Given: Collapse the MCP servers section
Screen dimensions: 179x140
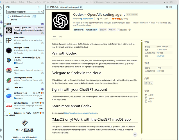Looking at the screenshot, I should click(x=5, y=115).
